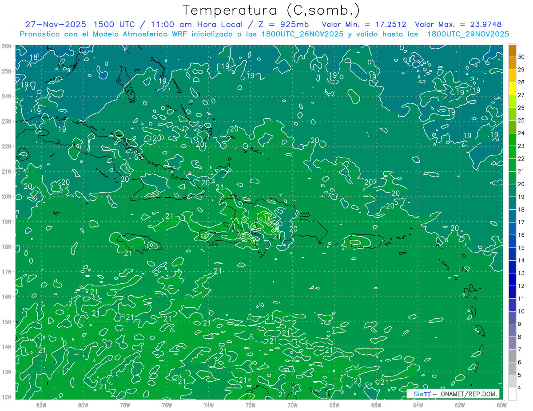Click the 'Temperatura (C,somb.)' title
533x411 pixels.
click(x=271, y=10)
